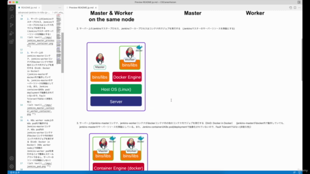Open the Explorer view in activity bar
310x174 pixels.
(12, 9)
